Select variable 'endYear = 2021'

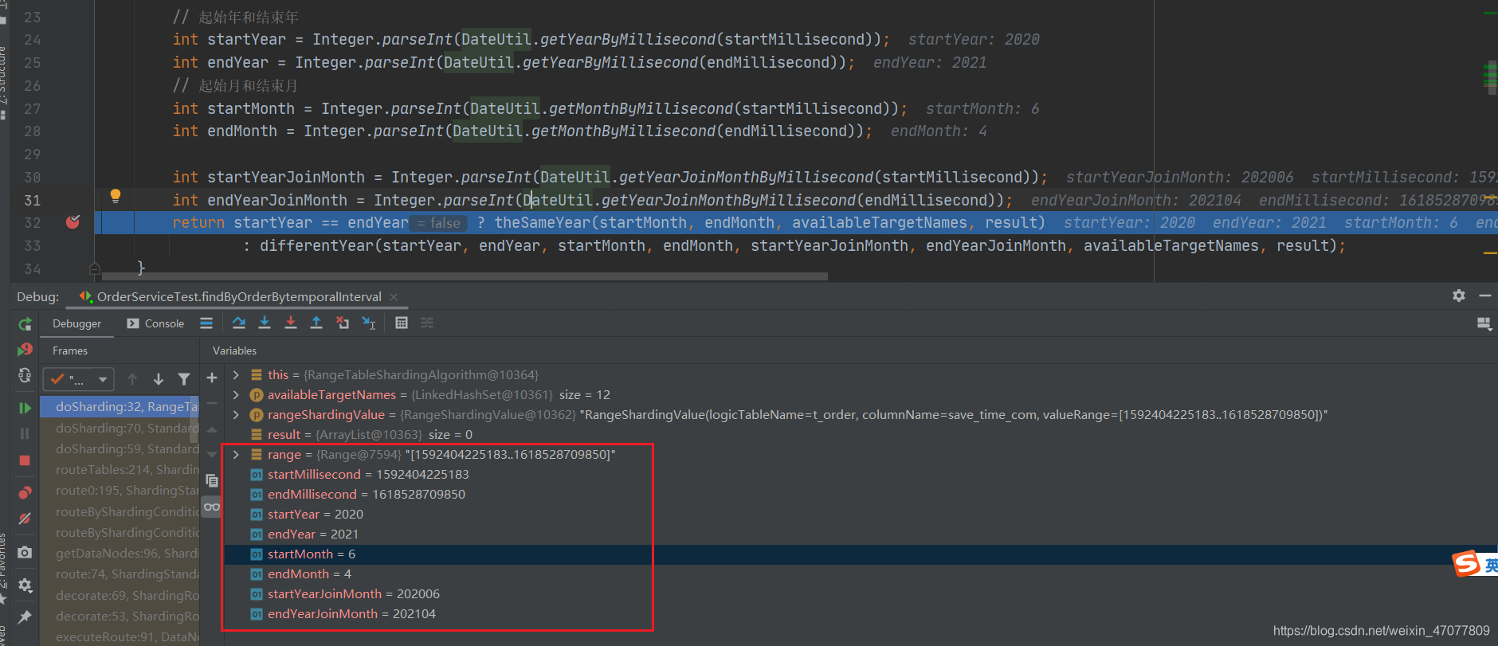tap(313, 534)
